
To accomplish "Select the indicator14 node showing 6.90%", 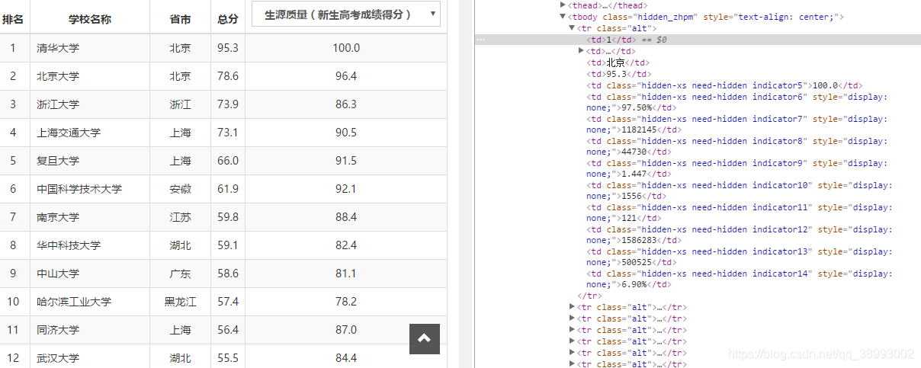I will [x=740, y=279].
